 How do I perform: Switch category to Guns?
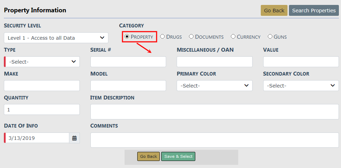270,37
